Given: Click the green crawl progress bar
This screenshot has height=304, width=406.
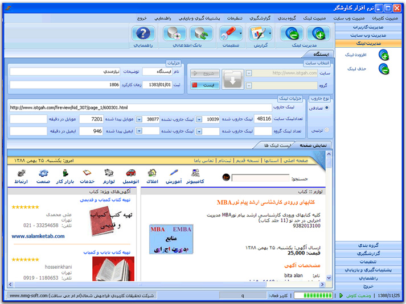Looking at the screenshot, I should [x=314, y=295].
